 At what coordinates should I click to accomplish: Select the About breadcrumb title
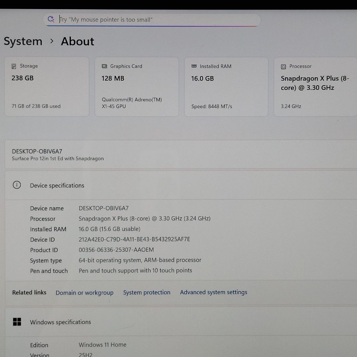tap(77, 42)
